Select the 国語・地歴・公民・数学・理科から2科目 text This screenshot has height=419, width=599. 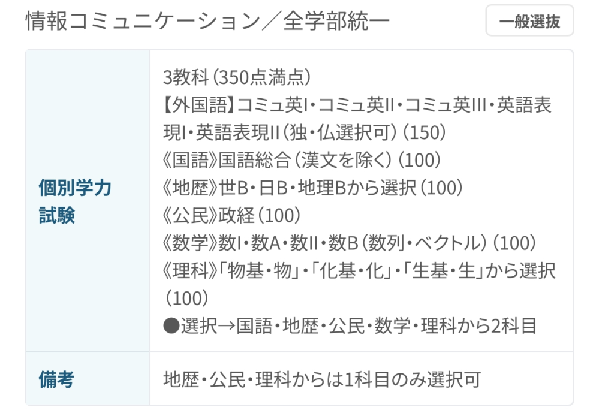click(x=386, y=326)
